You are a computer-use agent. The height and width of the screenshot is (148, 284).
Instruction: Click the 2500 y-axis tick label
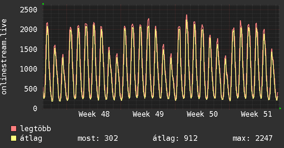click(28, 10)
